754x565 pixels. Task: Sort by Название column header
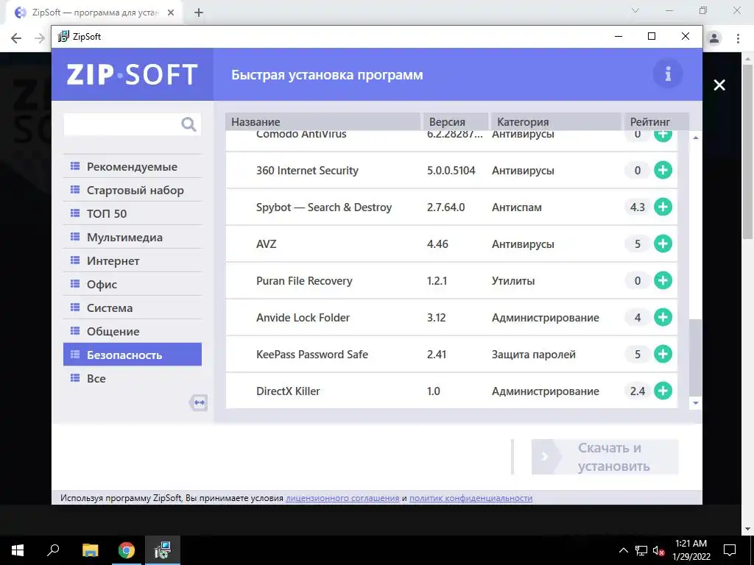(323, 121)
